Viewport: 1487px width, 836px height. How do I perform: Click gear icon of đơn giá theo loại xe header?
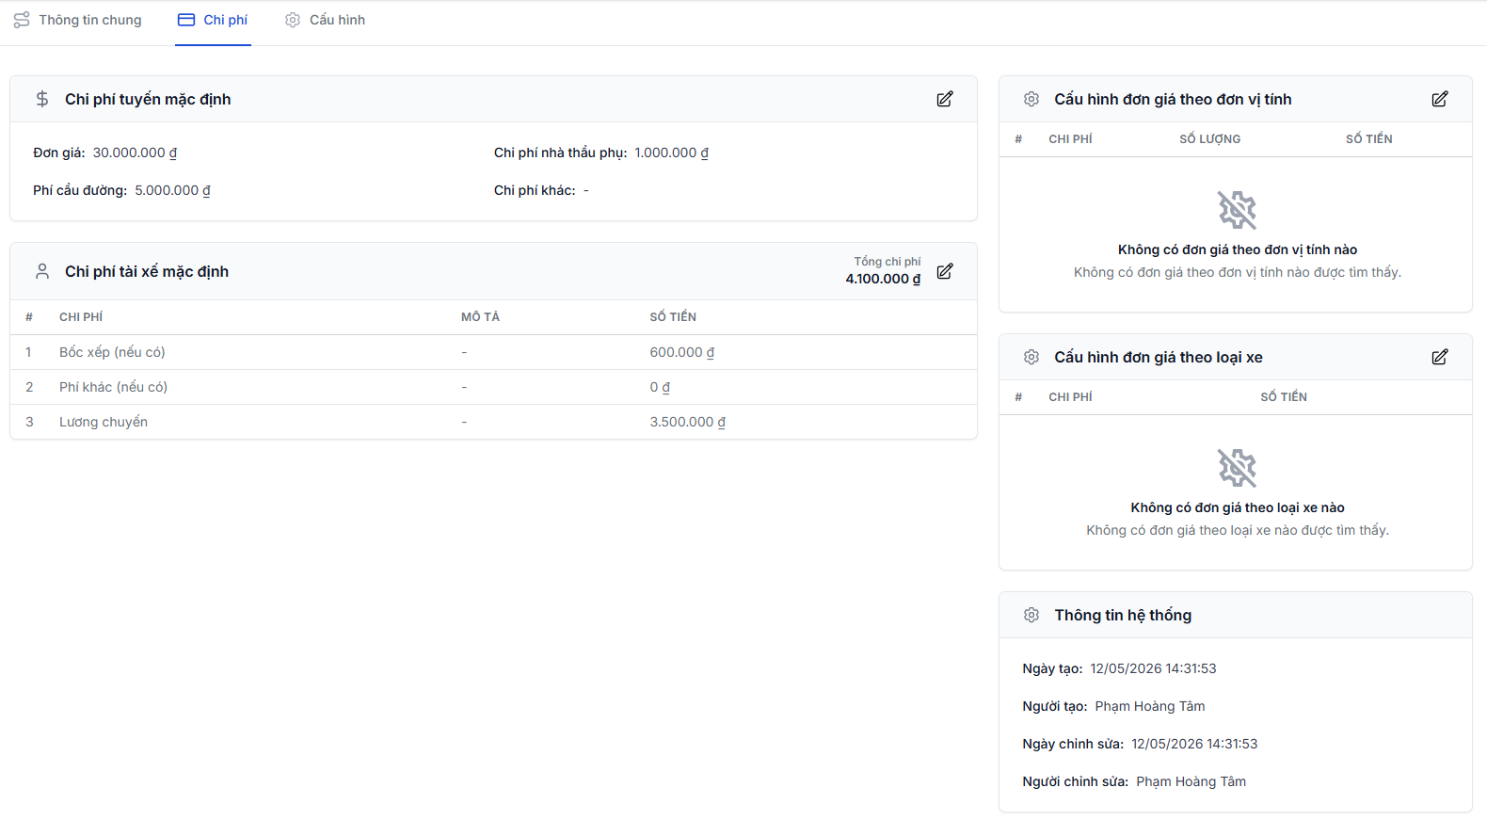(1031, 357)
